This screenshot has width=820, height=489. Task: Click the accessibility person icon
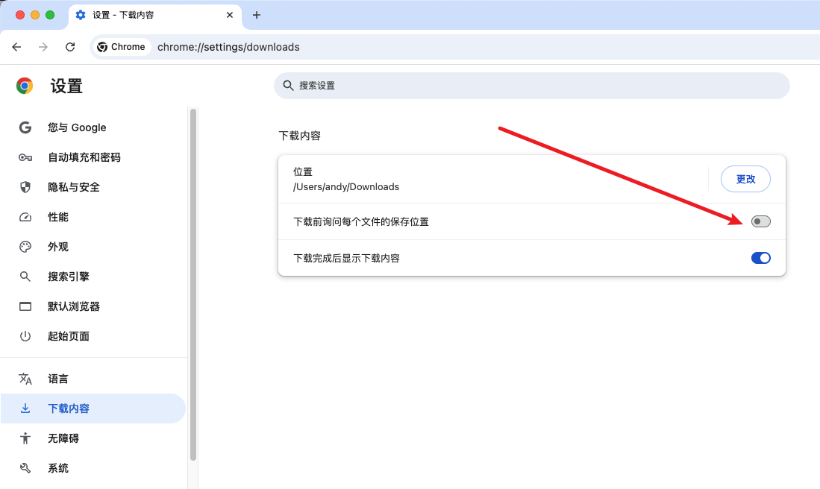pos(25,438)
